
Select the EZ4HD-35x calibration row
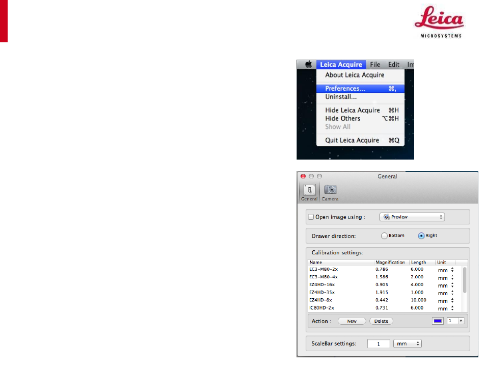pyautogui.click(x=384, y=293)
